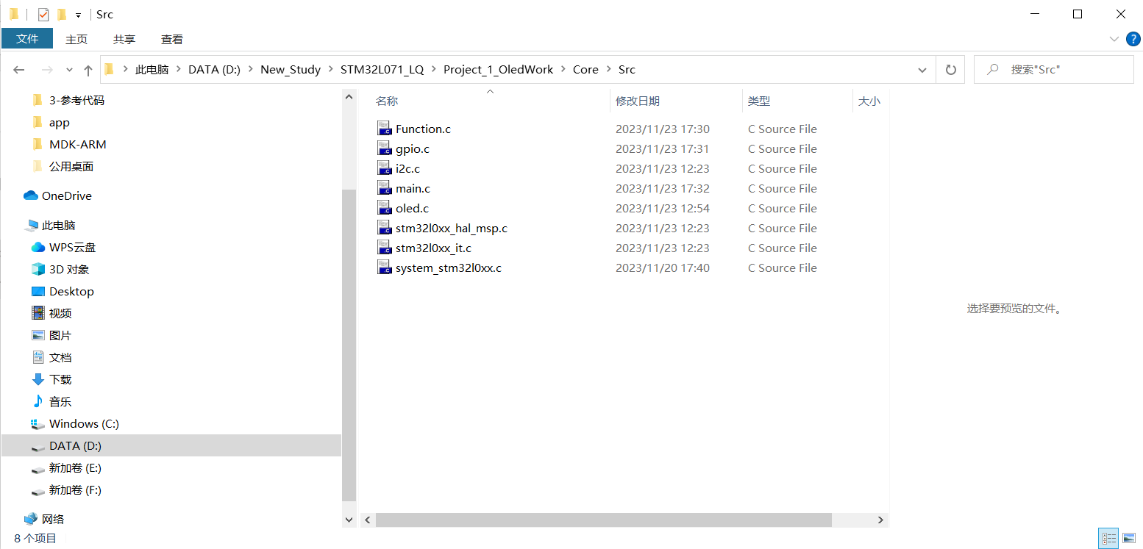
Task: Go back with the left arrow
Action: (19, 70)
